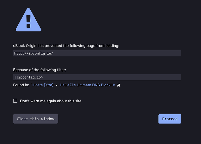The image size is (201, 144).
Task: Enable the Don't warn me again checkbox
Action: click(15, 101)
